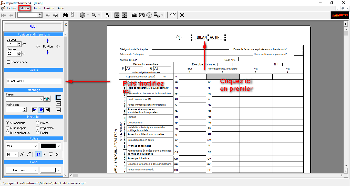The image size is (350, 186).
Task: Toggle italic formatting
Action: [x=45, y=154]
